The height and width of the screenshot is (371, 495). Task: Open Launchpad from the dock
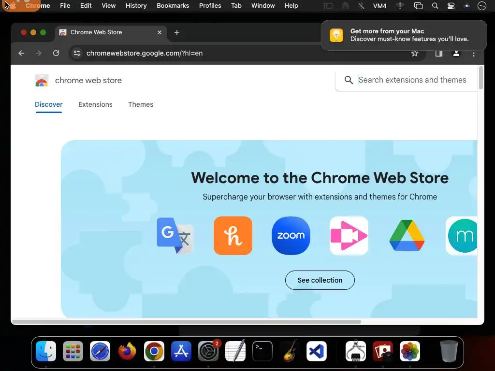point(73,351)
